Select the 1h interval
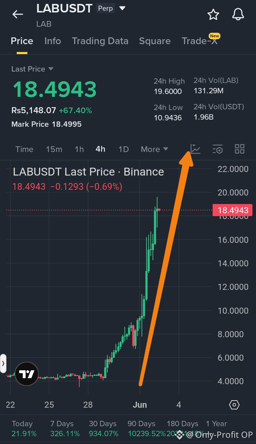Viewport: 256px width, 444px height. pos(79,149)
